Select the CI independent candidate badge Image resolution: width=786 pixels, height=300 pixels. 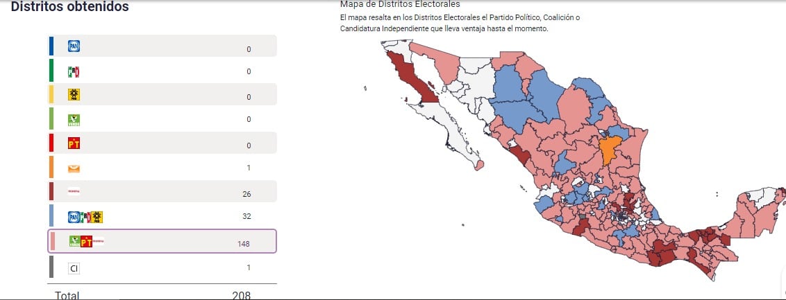[x=74, y=267]
